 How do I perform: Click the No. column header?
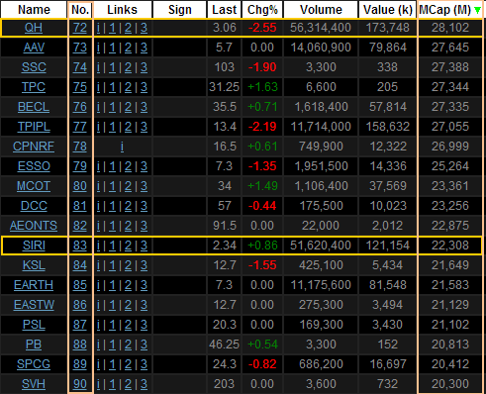tap(80, 10)
